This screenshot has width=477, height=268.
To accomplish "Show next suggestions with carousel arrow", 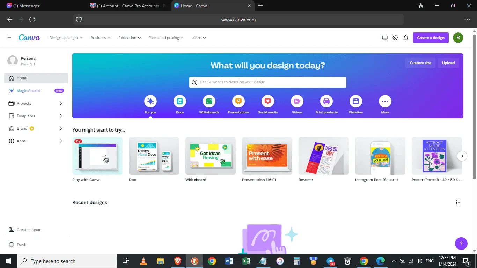I will [x=462, y=156].
